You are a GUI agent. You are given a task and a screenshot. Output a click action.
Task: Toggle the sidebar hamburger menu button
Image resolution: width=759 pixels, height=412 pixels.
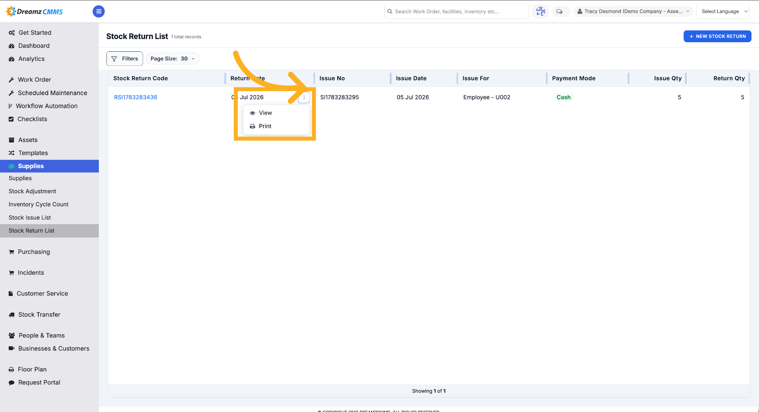[x=98, y=11]
